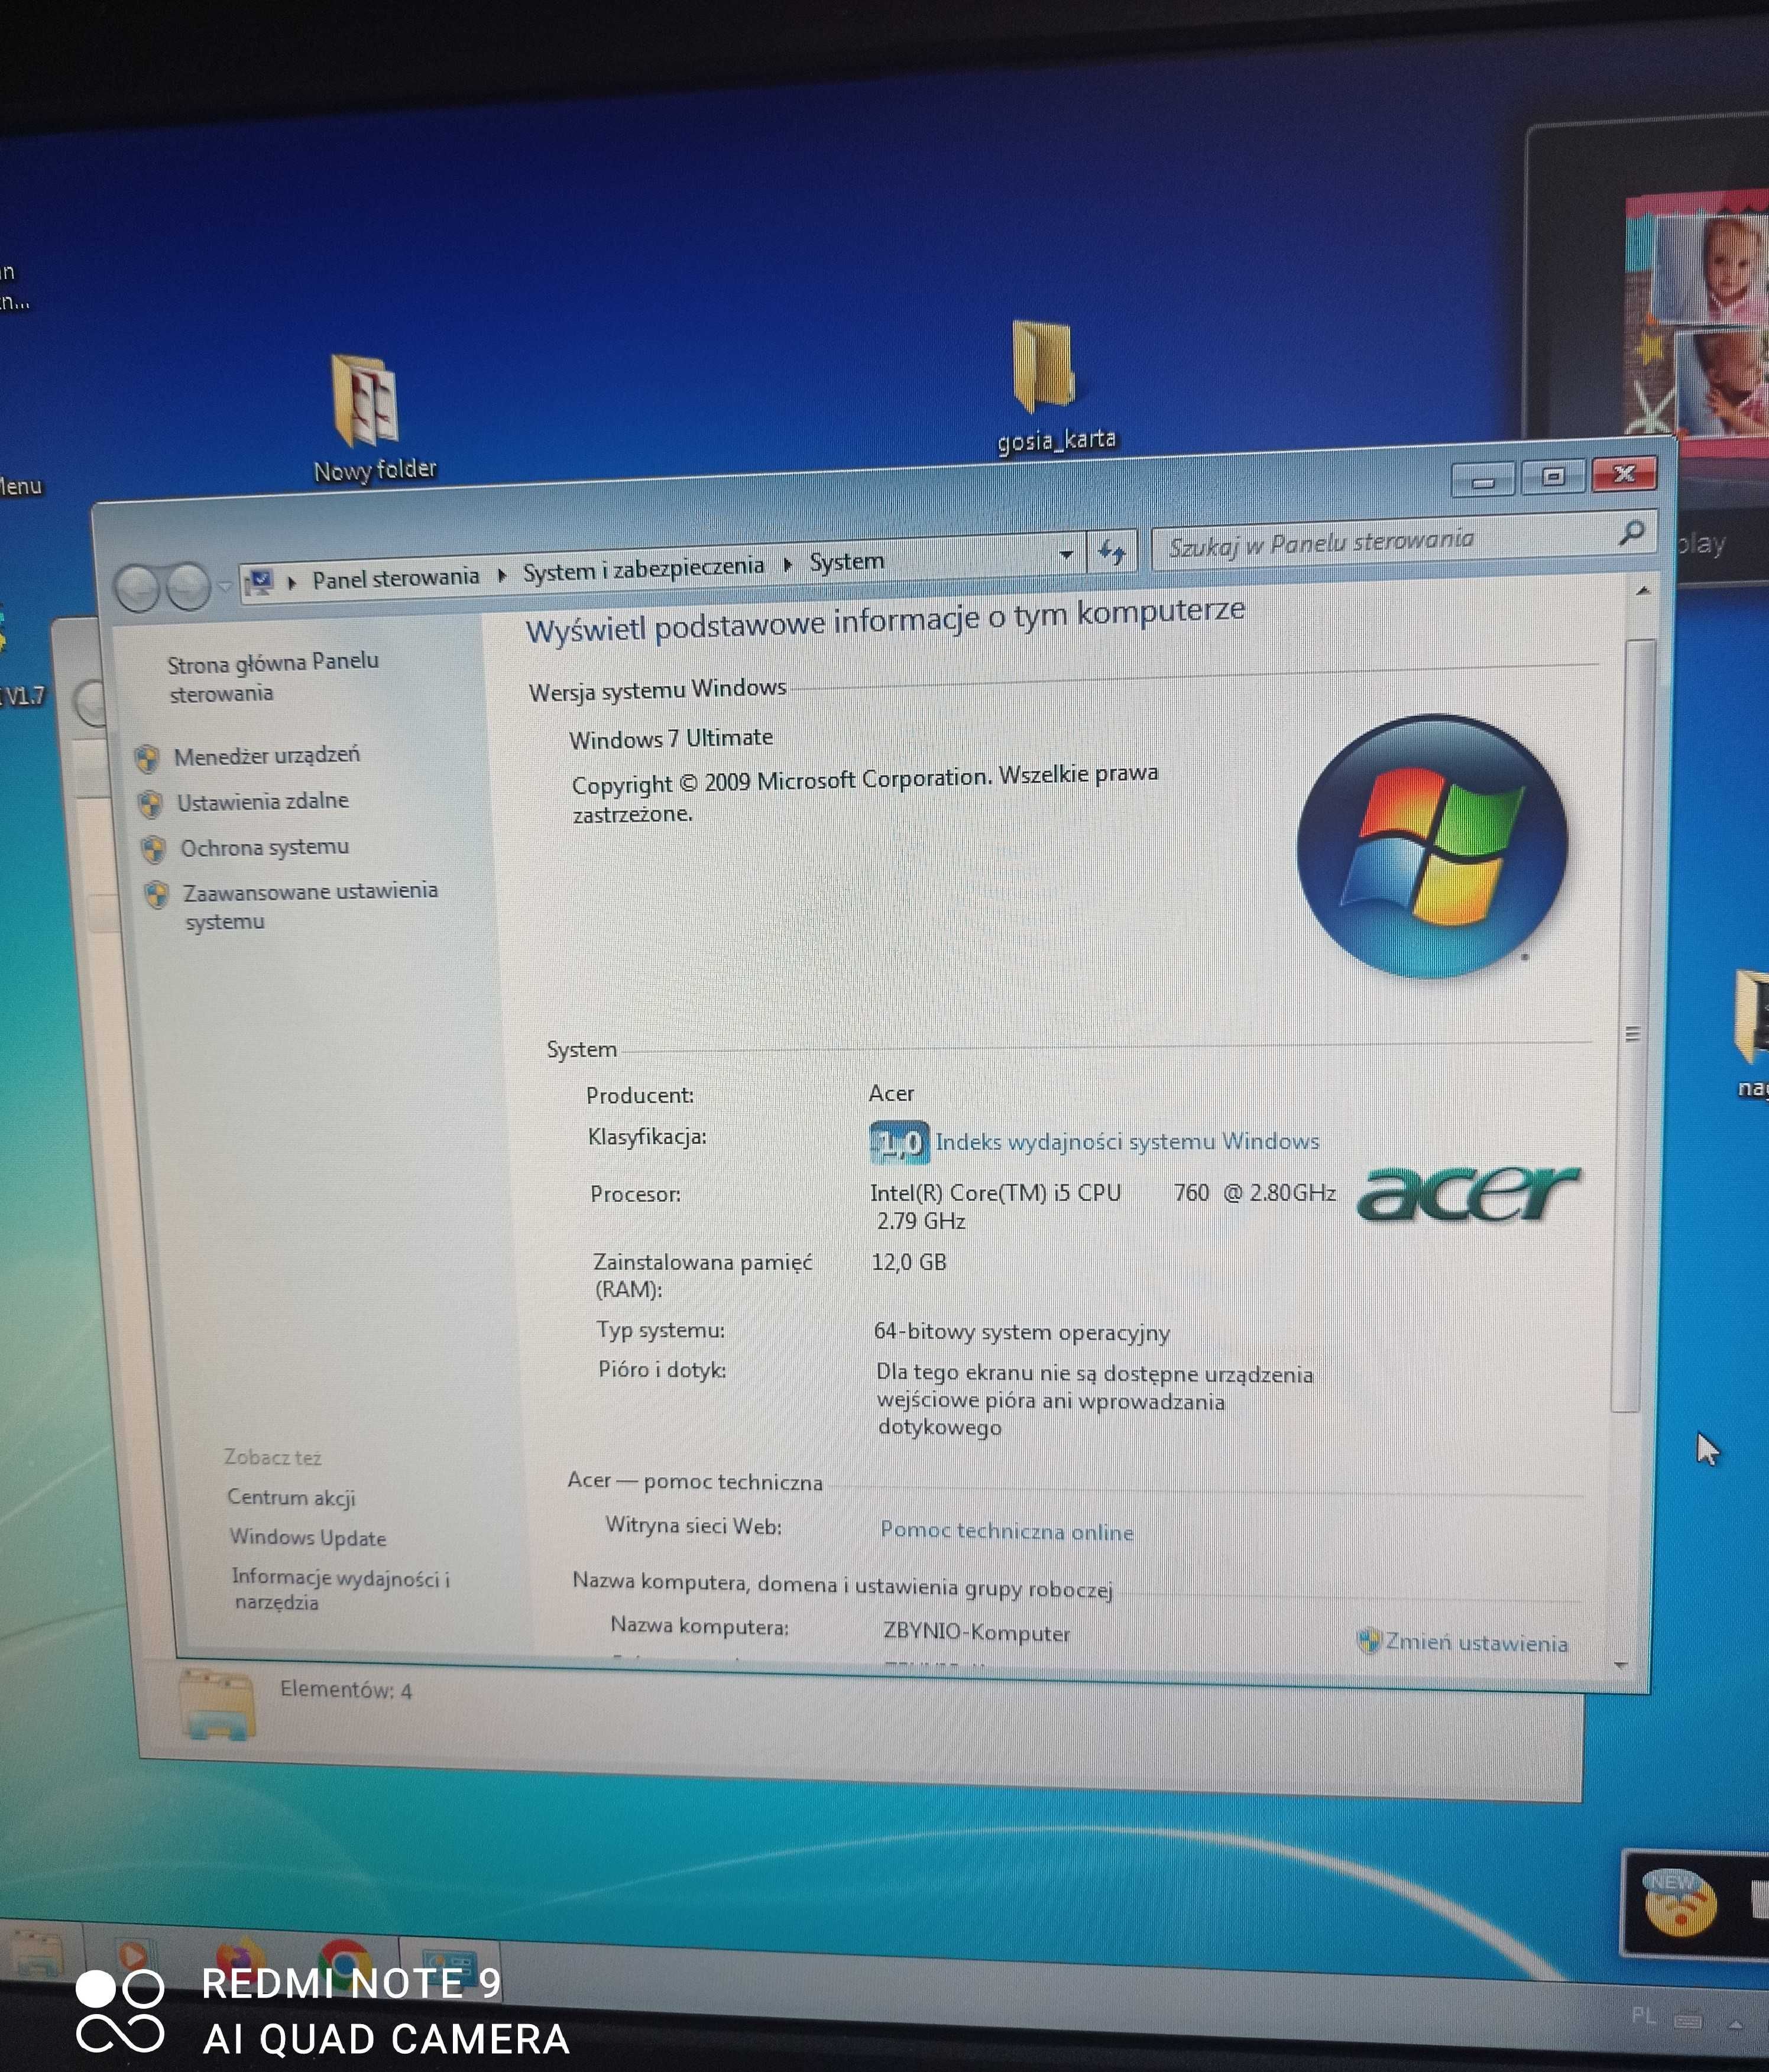This screenshot has height=2072, width=1769.
Task: Click 'Wyświetl podstawowe informacje o tym komputerze' heading
Action: click(886, 620)
